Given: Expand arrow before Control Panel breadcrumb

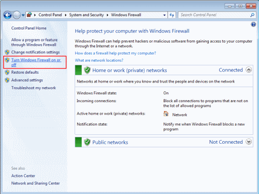Looking at the screenshot, I should 35,15.
